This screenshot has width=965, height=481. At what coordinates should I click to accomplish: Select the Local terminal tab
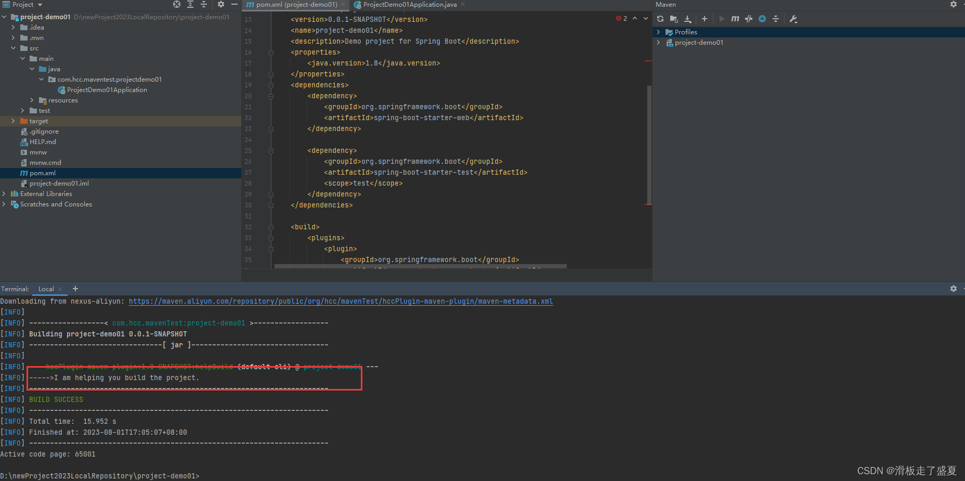(46, 289)
